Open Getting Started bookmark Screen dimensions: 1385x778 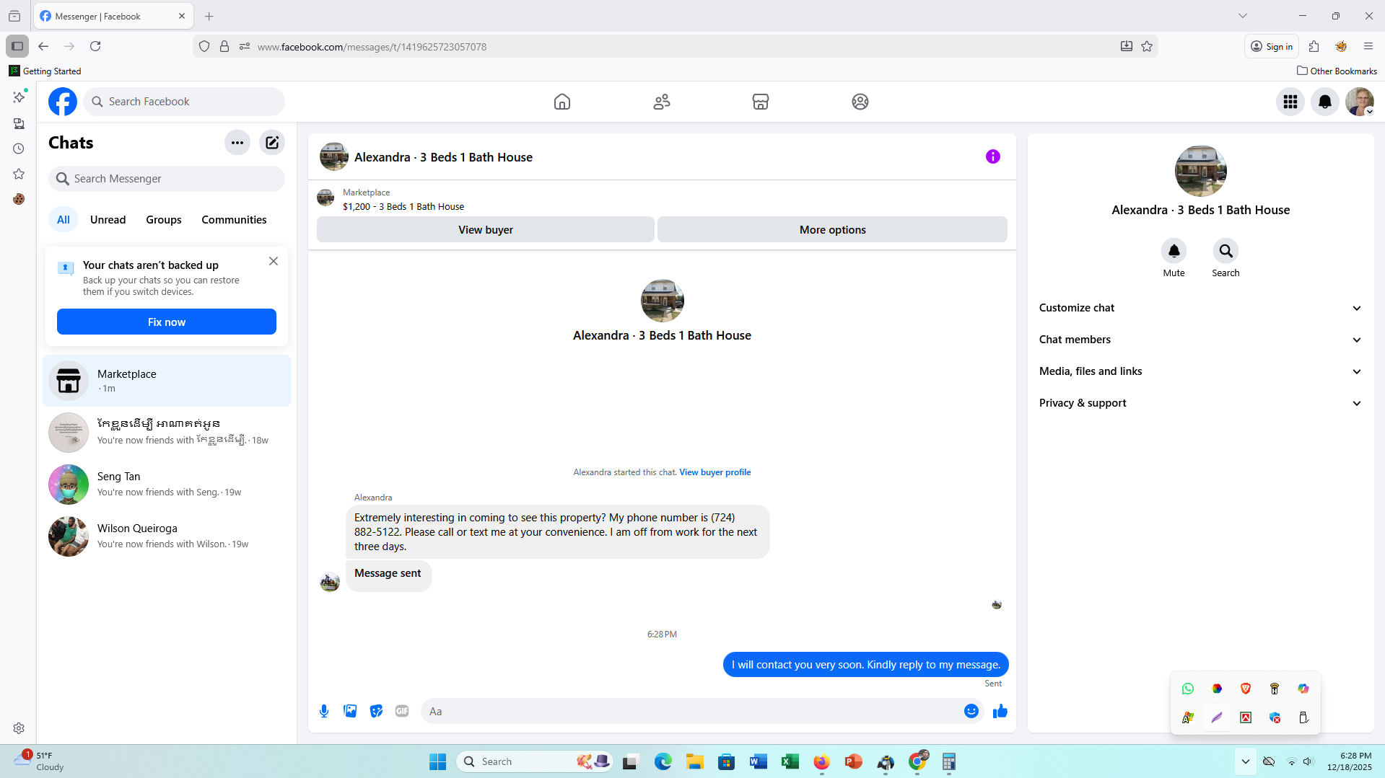45,71
